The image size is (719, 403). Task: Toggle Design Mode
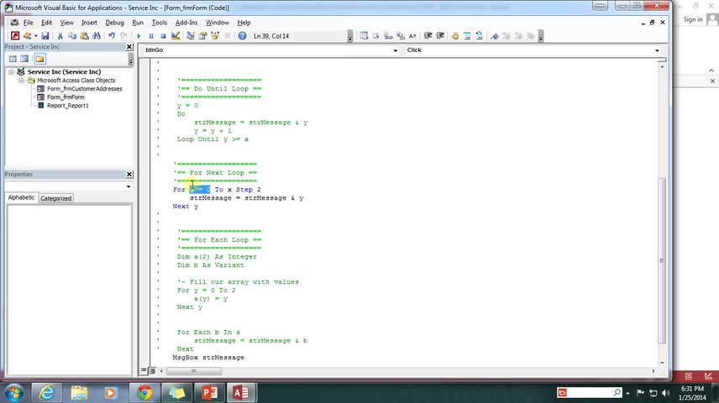(x=176, y=36)
